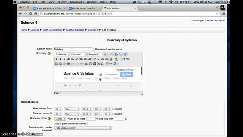This screenshot has width=243, height=137.
Task: Open help for Grade condition
Action: (49, 118)
